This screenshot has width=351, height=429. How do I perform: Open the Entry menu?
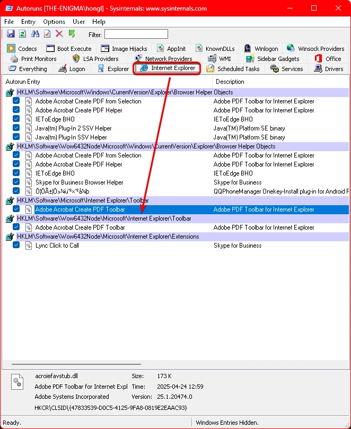28,22
